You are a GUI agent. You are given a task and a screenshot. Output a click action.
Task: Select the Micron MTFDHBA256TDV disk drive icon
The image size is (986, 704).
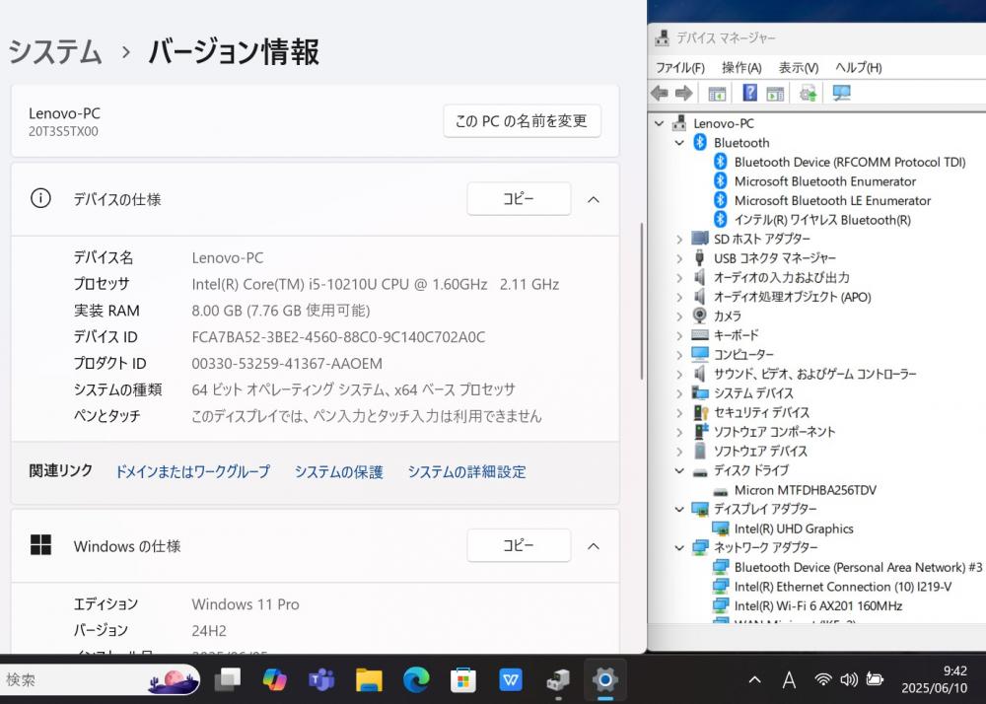point(720,490)
